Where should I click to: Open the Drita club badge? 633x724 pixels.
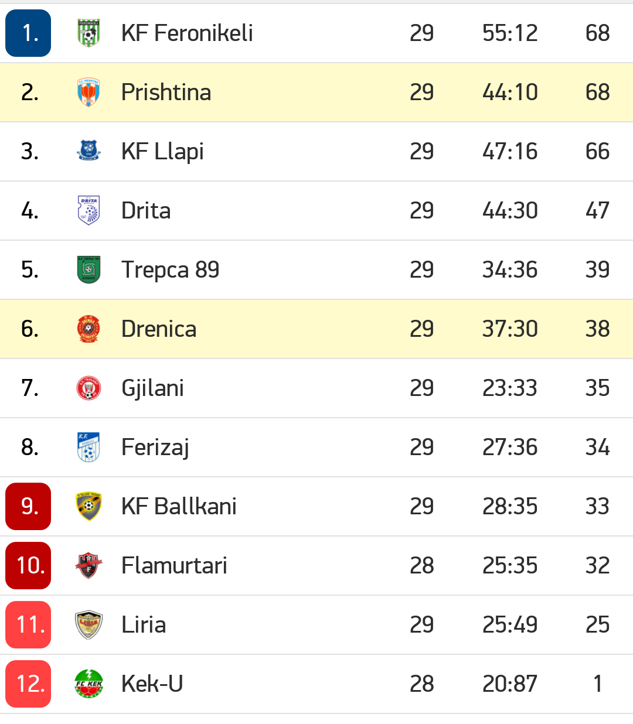click(x=89, y=210)
